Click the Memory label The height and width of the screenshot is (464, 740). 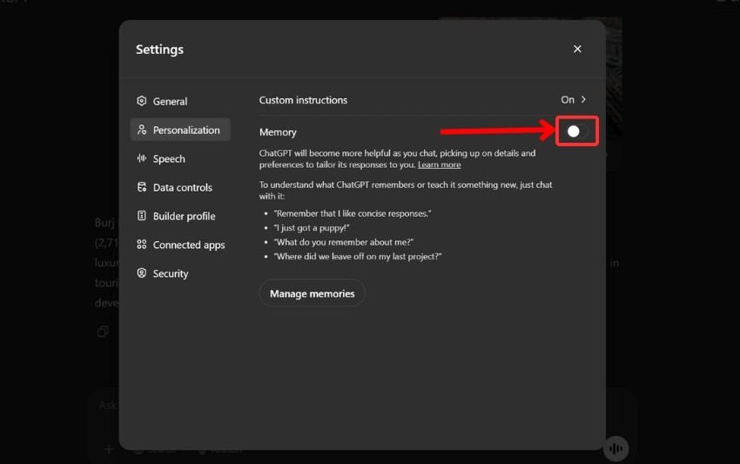click(x=278, y=132)
